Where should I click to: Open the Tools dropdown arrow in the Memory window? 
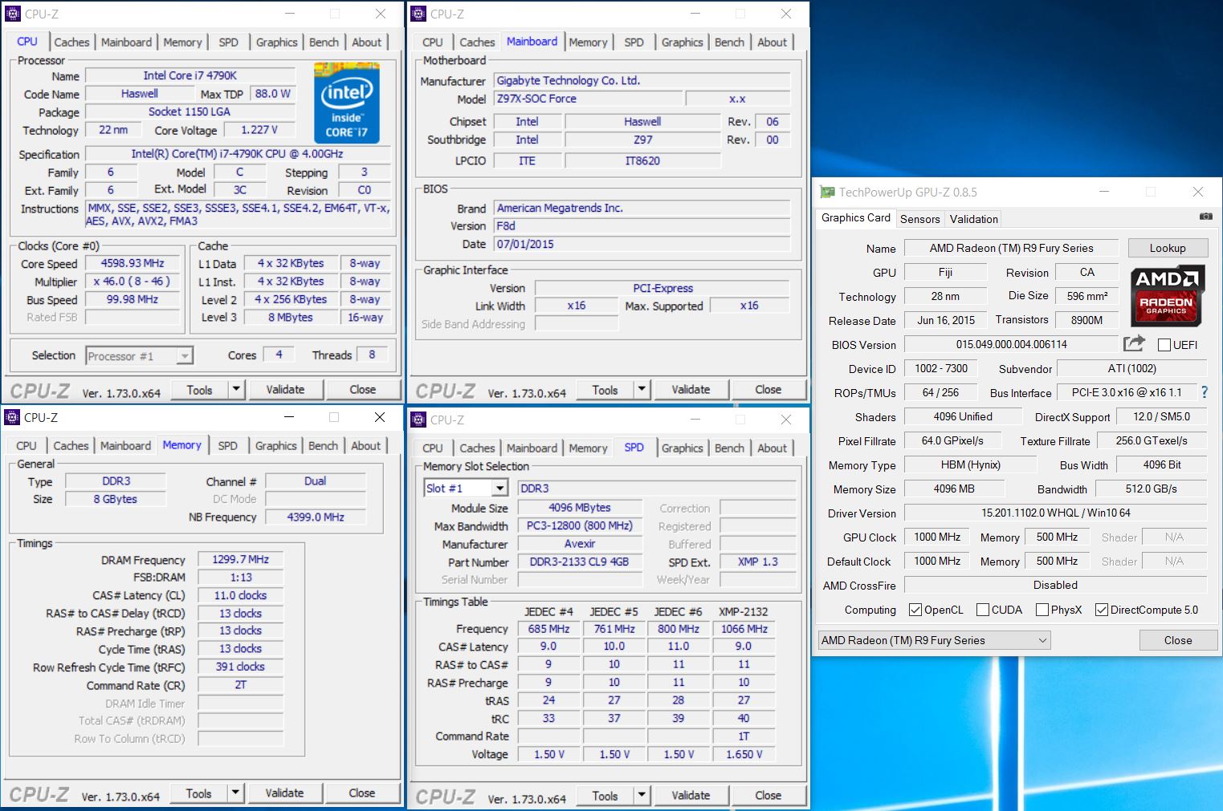(x=235, y=793)
